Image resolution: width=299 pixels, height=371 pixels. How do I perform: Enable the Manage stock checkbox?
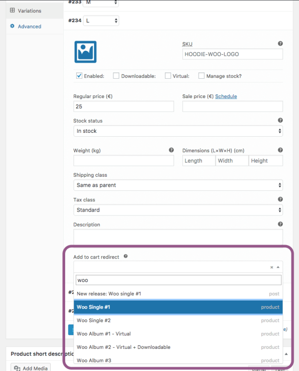(201, 76)
